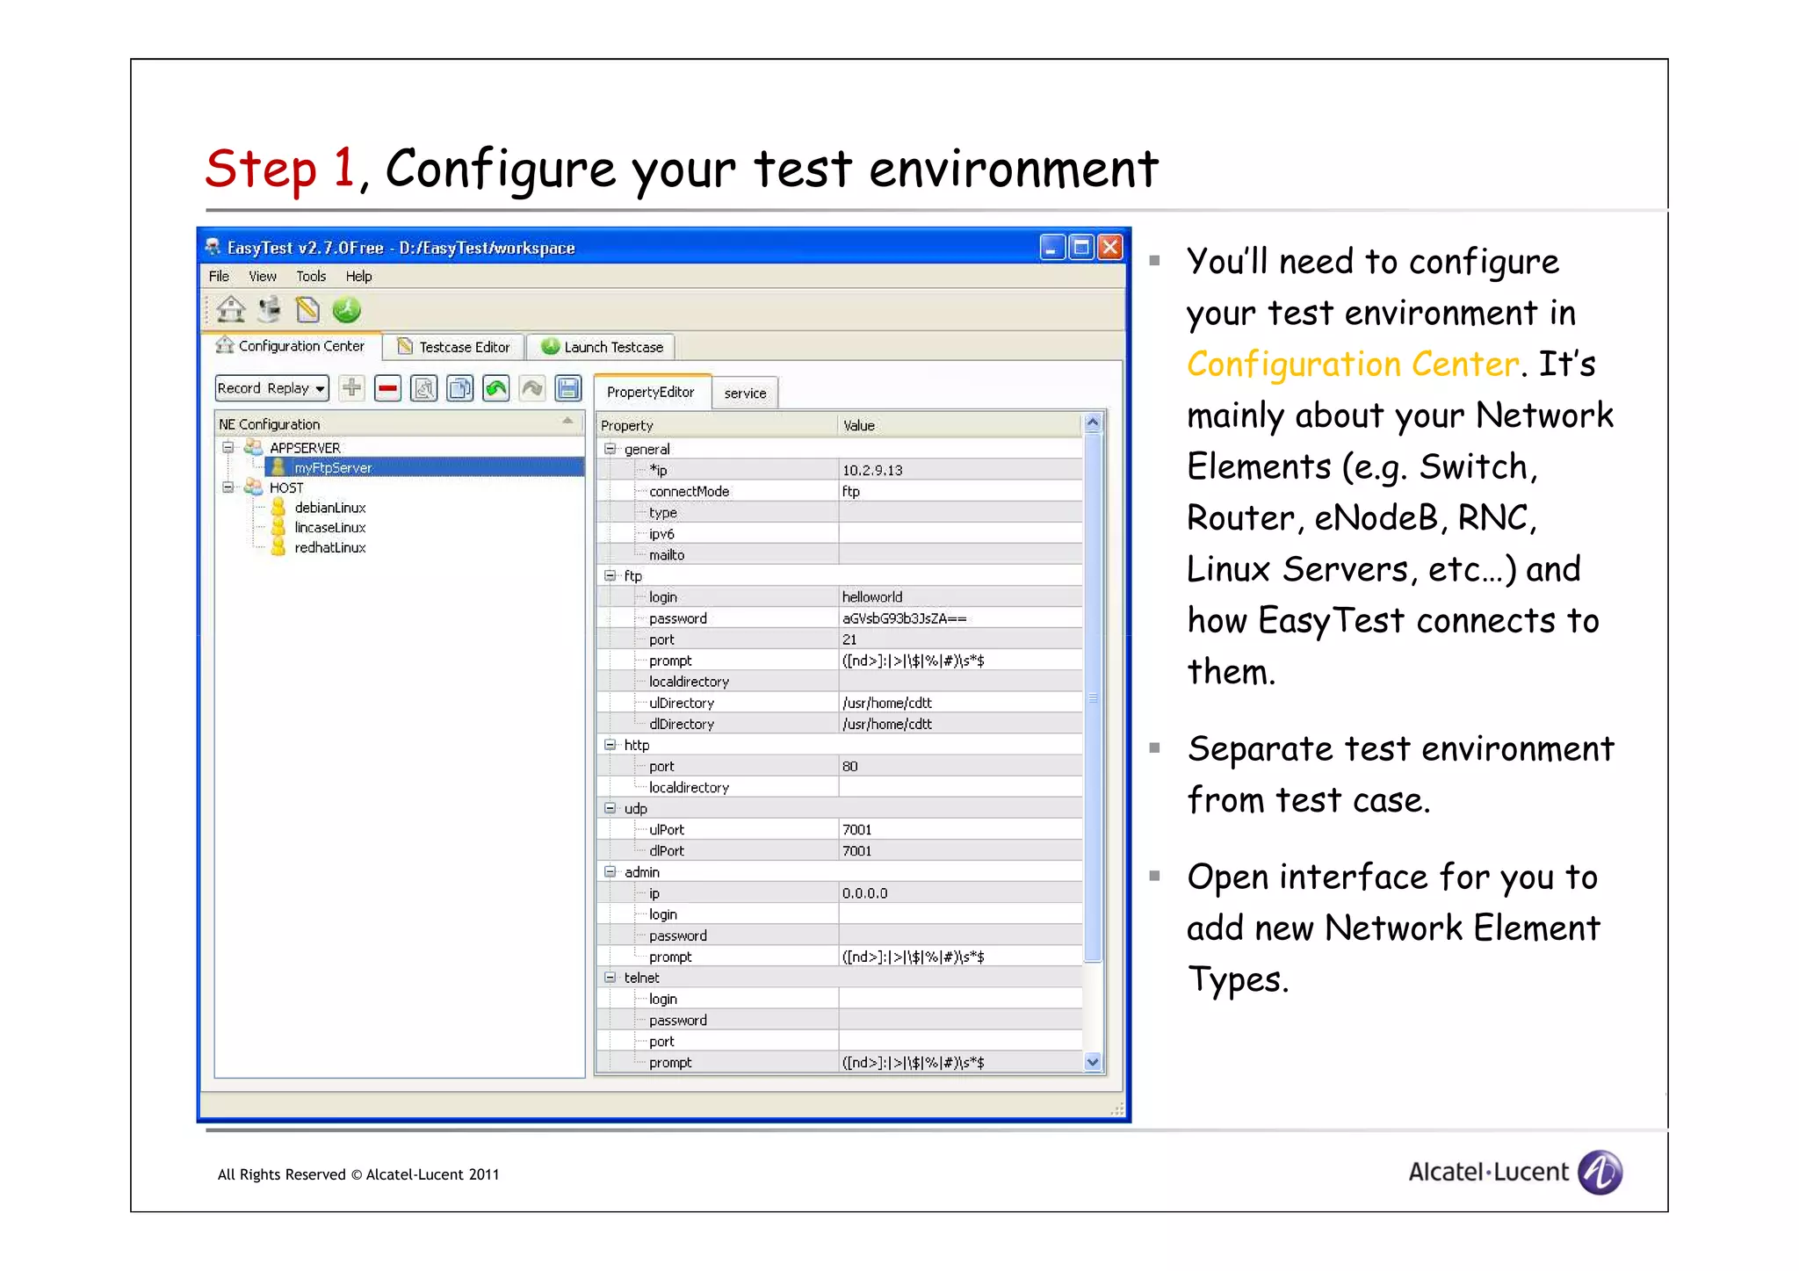This screenshot has width=1799, height=1271.
Task: Click the copy NE icon
Action: (460, 387)
